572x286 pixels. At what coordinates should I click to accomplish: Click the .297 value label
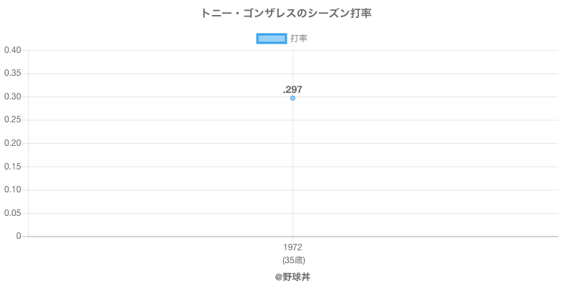click(292, 90)
